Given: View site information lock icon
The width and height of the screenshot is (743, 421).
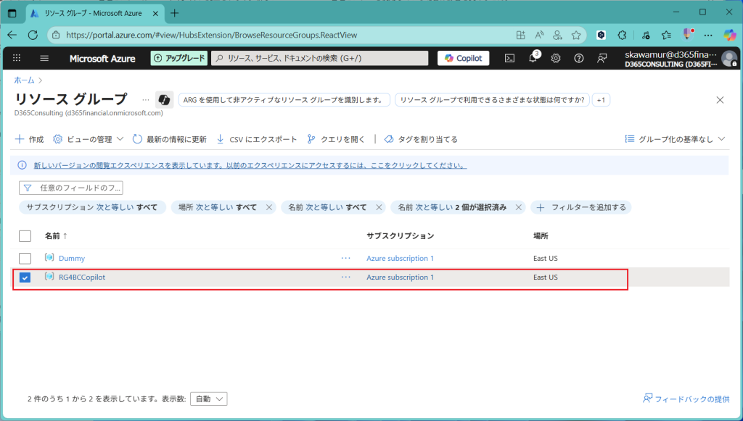Looking at the screenshot, I should click(x=56, y=35).
